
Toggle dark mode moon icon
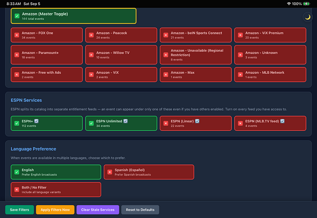(x=307, y=17)
